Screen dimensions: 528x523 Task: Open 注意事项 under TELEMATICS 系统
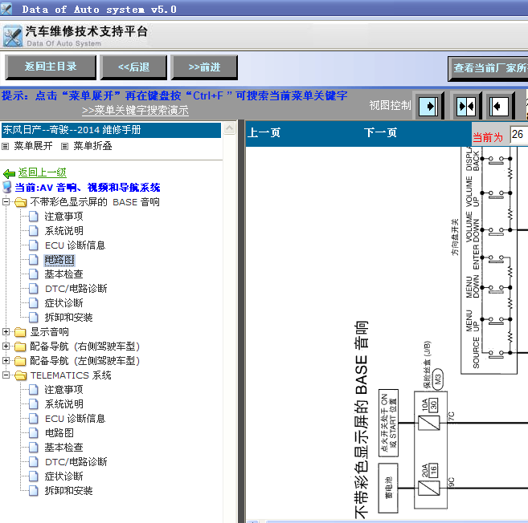tap(63, 390)
